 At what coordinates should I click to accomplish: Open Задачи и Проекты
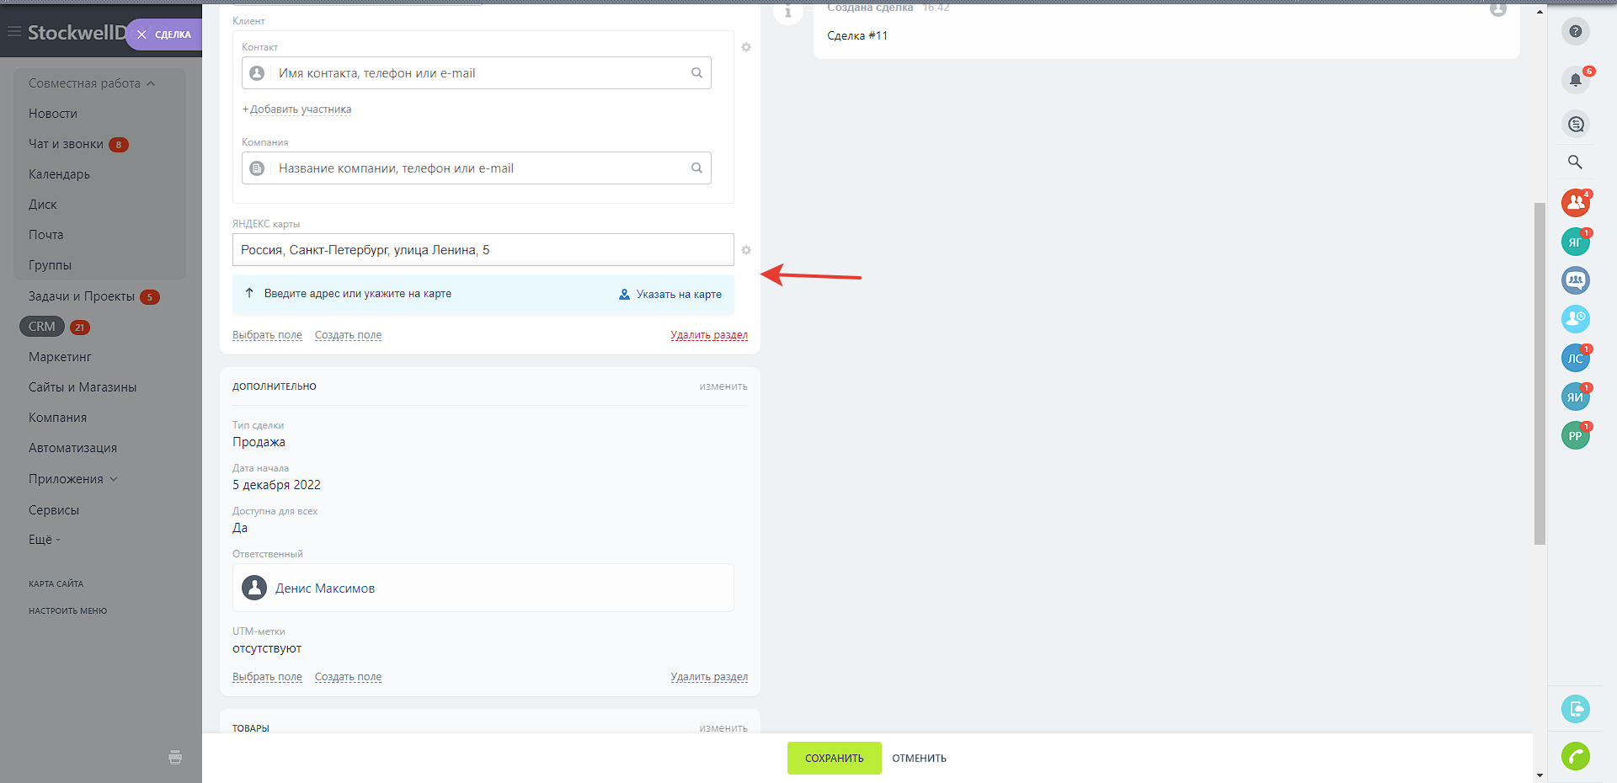click(82, 296)
